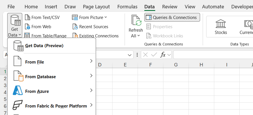Switch to the Page Layout tab
This screenshot has width=253, height=115.
[x=96, y=7]
